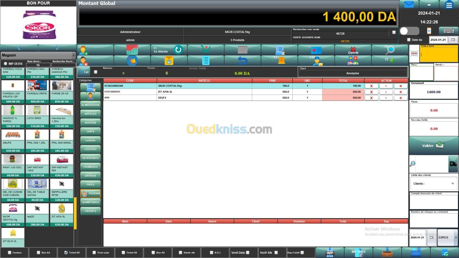The width and height of the screenshot is (459, 258).
Task: Open the blue heart loyalty card icon
Action: click(x=316, y=50)
